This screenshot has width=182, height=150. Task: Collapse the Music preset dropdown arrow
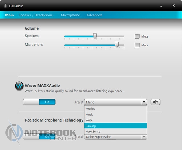tap(144, 102)
